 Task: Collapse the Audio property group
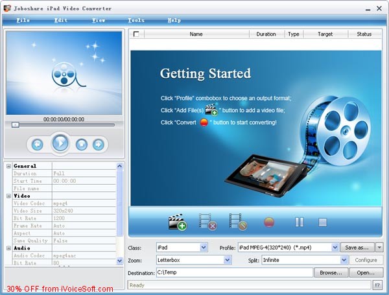coord(8,248)
